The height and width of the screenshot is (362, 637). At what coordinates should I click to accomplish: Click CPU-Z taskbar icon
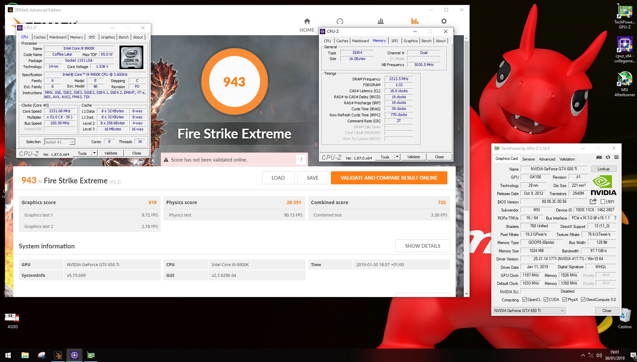(x=75, y=355)
